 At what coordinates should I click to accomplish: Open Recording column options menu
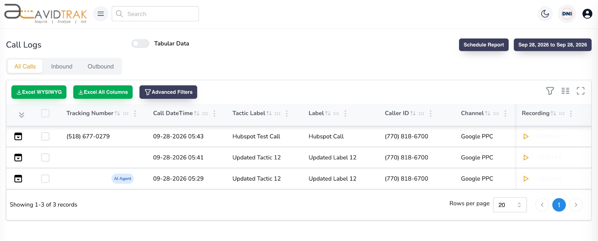point(571,113)
